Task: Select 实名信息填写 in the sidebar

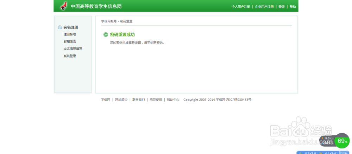Action: (73, 48)
